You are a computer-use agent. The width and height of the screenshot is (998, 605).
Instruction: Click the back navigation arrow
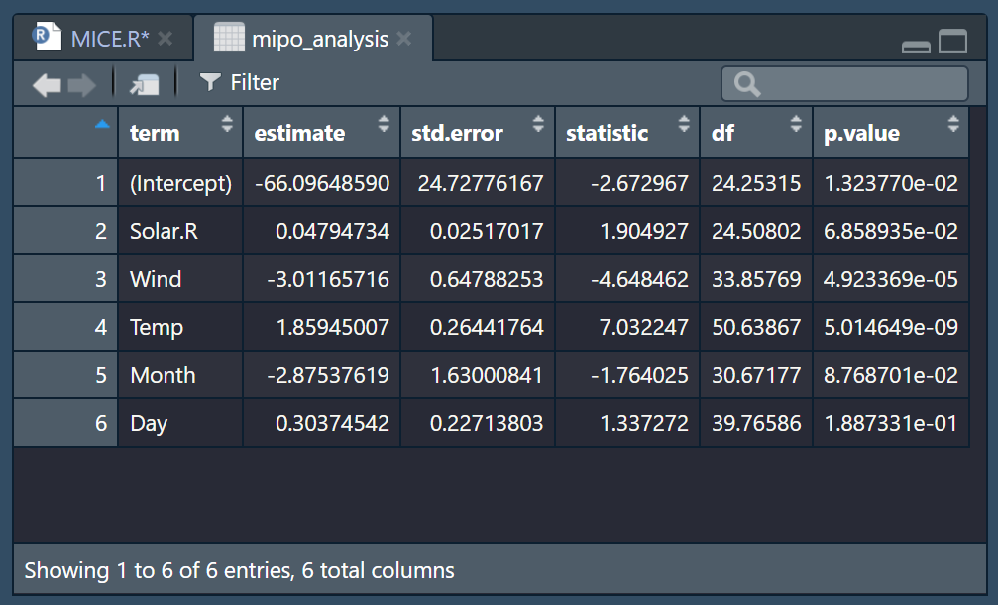[x=47, y=84]
